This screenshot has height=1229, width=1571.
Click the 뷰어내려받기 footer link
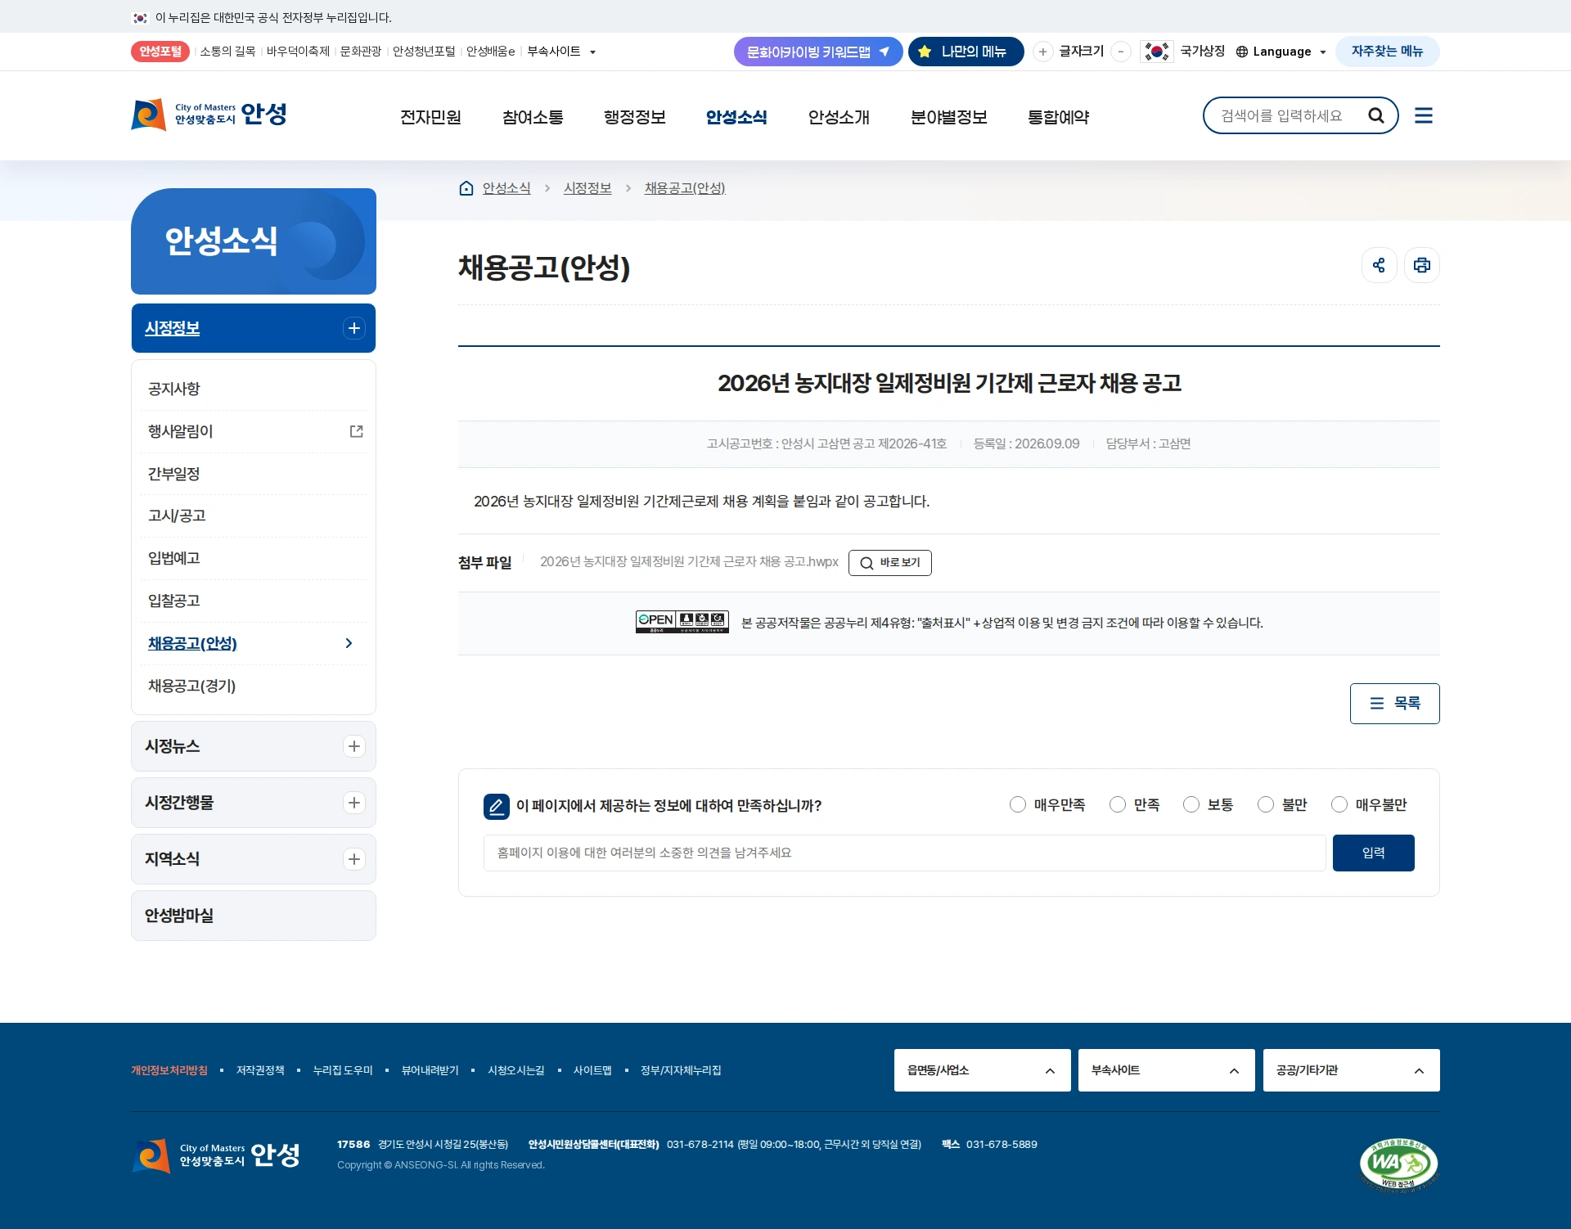430,1070
